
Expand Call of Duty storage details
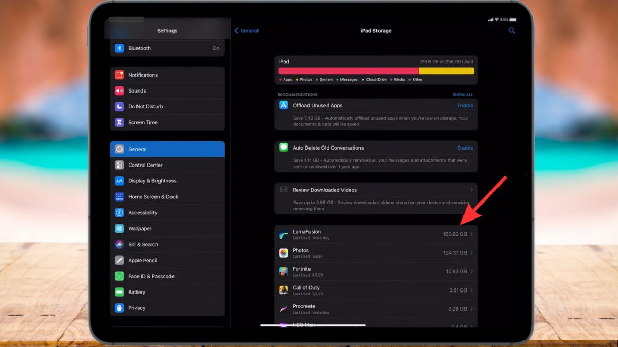click(x=471, y=290)
